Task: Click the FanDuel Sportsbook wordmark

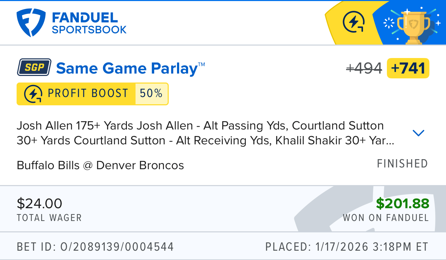Action: 89,23
